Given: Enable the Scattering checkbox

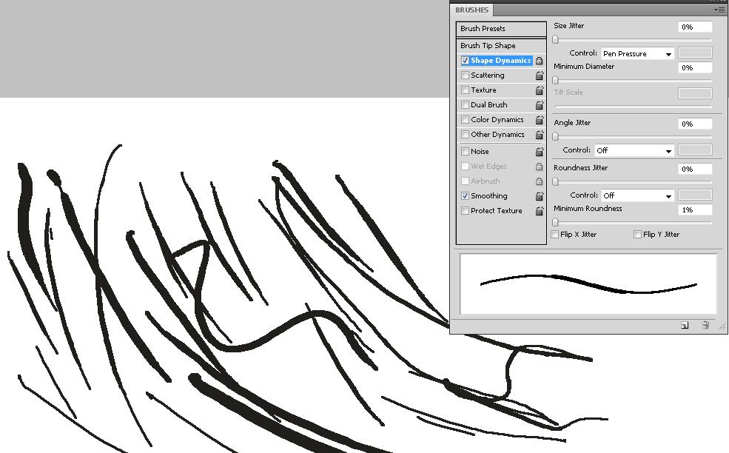Looking at the screenshot, I should [465, 75].
